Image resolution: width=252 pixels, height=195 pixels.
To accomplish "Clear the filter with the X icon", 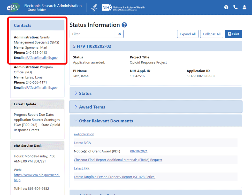I will (x=120, y=34).
